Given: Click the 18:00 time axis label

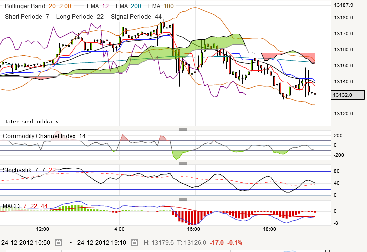Looking at the screenshot, I should tap(269, 229).
